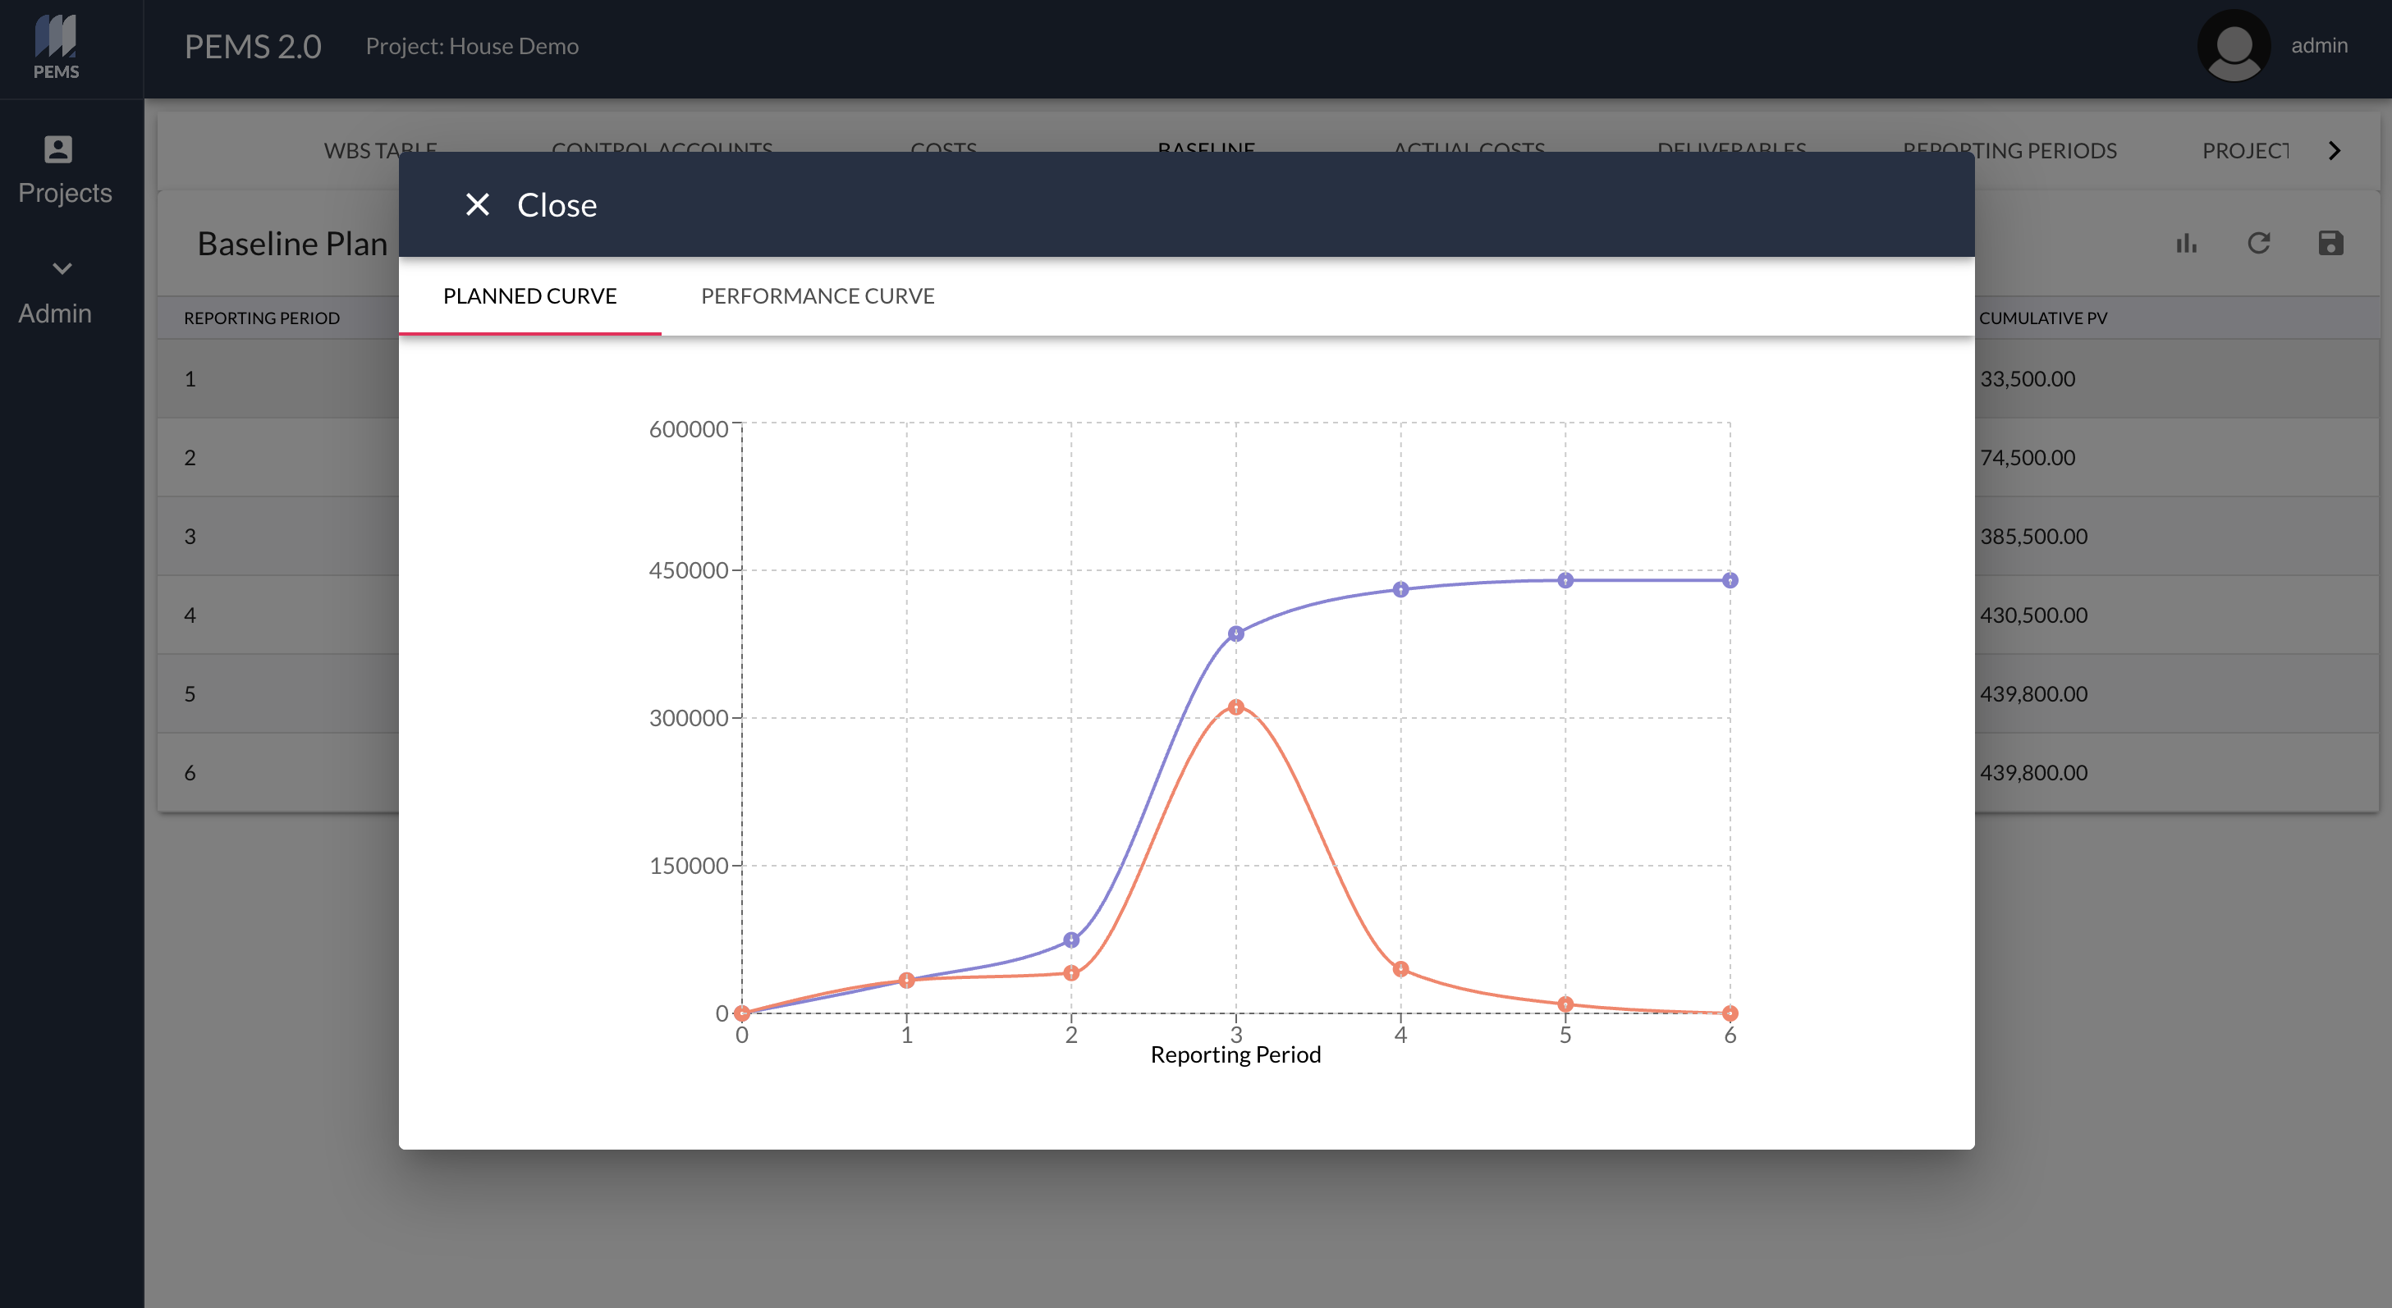Click the purple data point at period 6
Screen dimensions: 2392x1308
(1730, 581)
